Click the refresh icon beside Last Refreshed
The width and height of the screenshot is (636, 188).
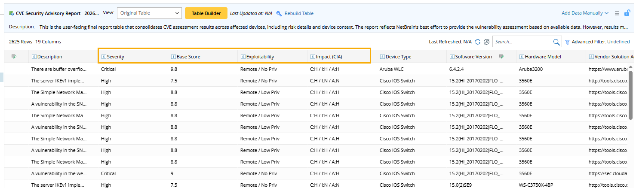pyautogui.click(x=478, y=42)
